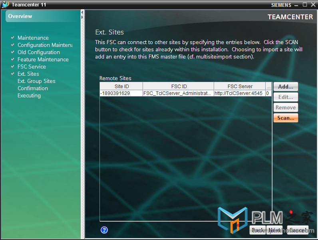Viewport: 318px width, 240px height.
Task: Select FSC_TcICServer_Administrat... cell
Action: [x=179, y=93]
